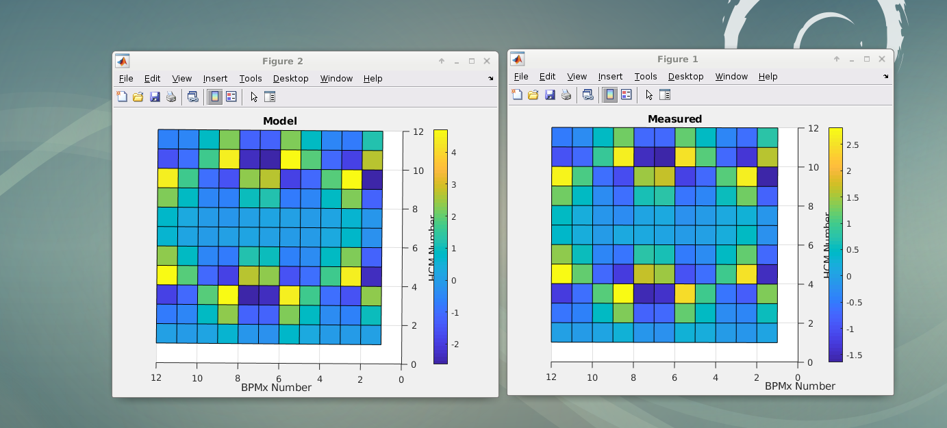Click New Figure icon in Figure 2
947x428 pixels.
(x=122, y=97)
